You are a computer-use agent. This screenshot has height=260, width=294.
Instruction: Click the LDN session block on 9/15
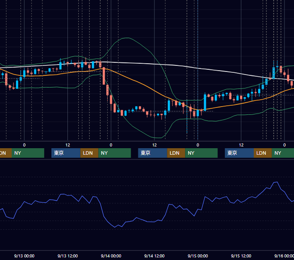(263, 153)
